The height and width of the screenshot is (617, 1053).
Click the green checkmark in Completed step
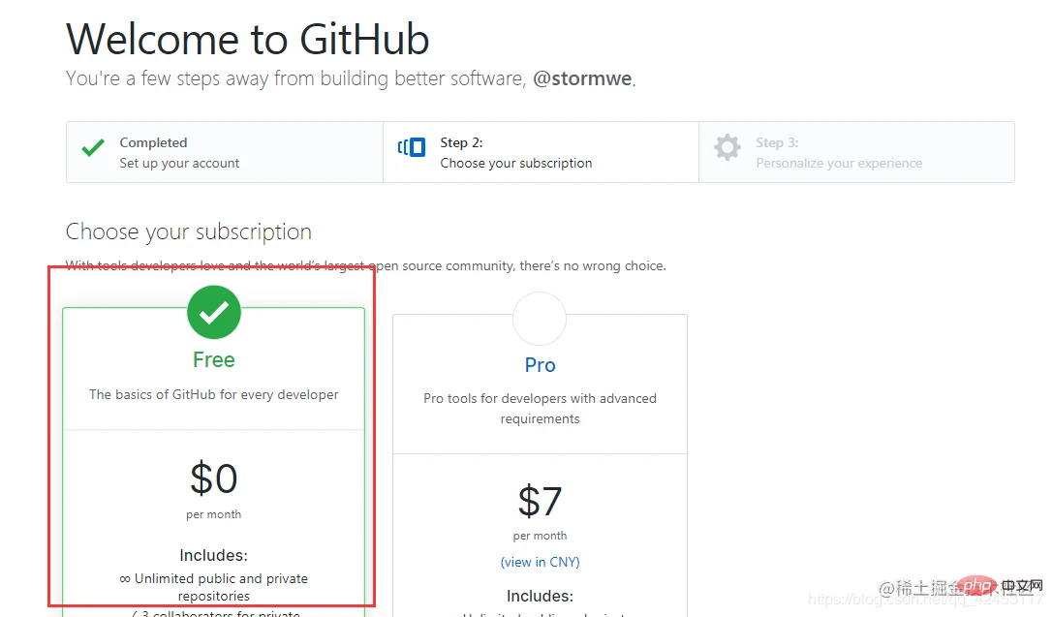(93, 148)
